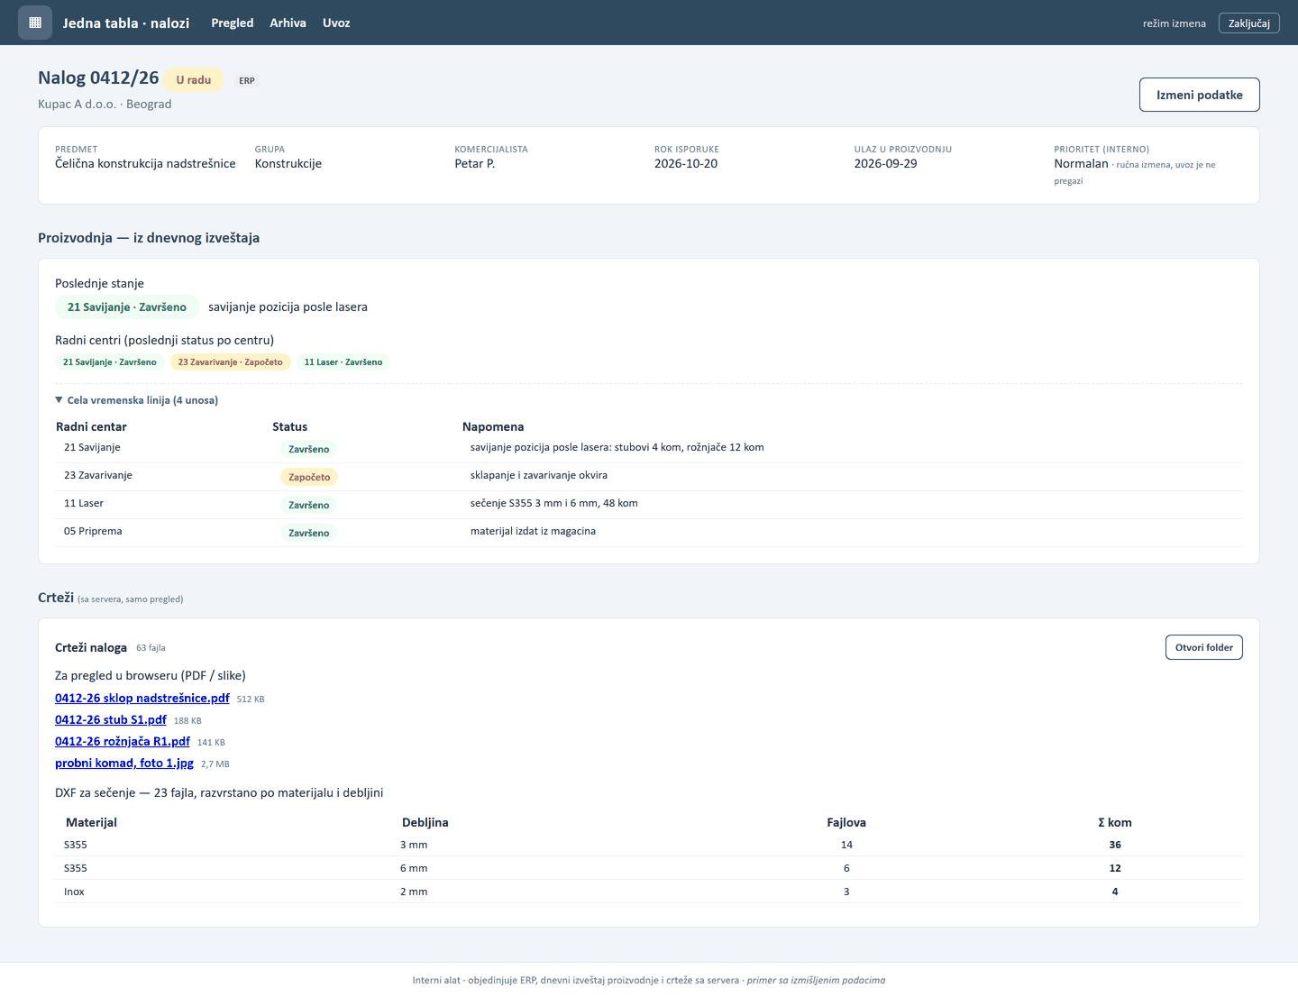Click the Konstrukcije group value

pos(288,163)
